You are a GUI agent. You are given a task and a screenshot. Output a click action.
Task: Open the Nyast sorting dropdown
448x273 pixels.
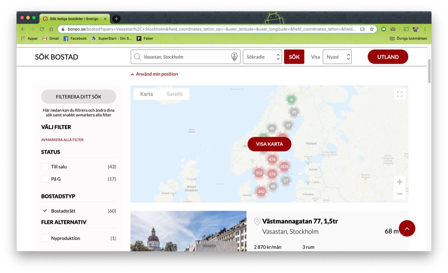[x=337, y=57]
